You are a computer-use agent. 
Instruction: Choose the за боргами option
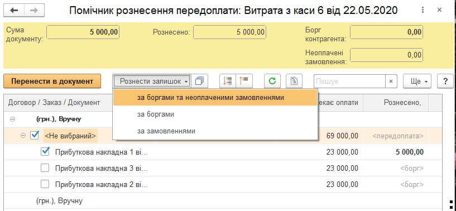[215, 114]
